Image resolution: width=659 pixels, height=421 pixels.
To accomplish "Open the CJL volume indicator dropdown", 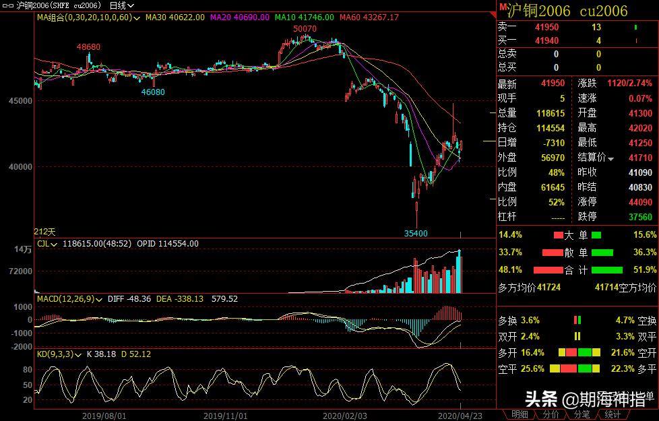I will (54, 244).
